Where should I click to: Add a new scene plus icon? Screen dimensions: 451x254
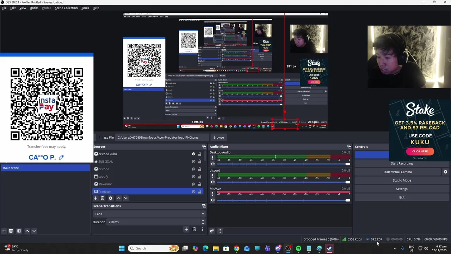[4, 231]
